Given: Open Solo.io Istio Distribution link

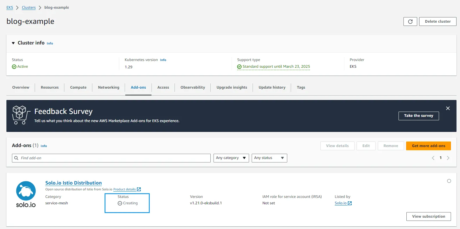Looking at the screenshot, I should pos(73,183).
